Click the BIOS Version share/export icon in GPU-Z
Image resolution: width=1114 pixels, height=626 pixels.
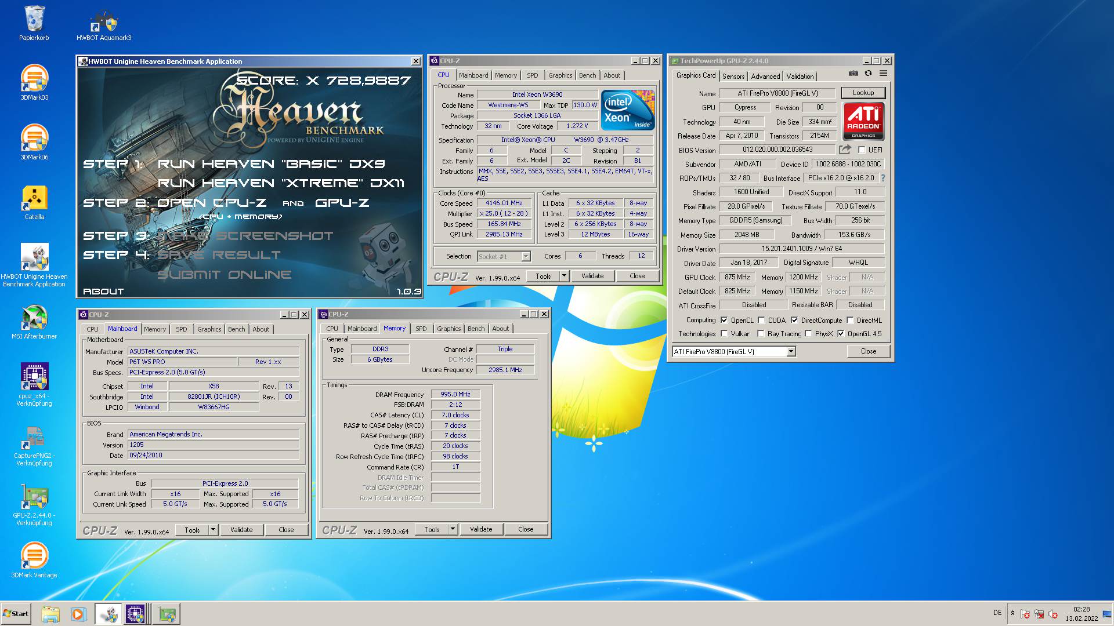845,150
